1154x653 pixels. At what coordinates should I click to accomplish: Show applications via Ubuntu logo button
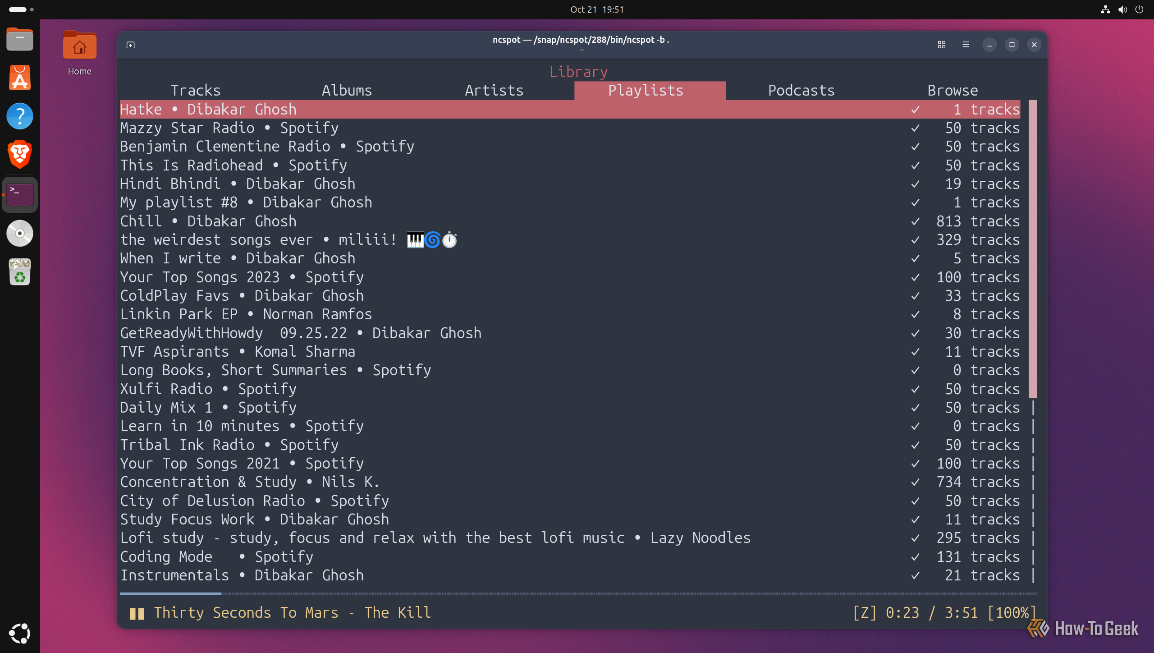20,633
